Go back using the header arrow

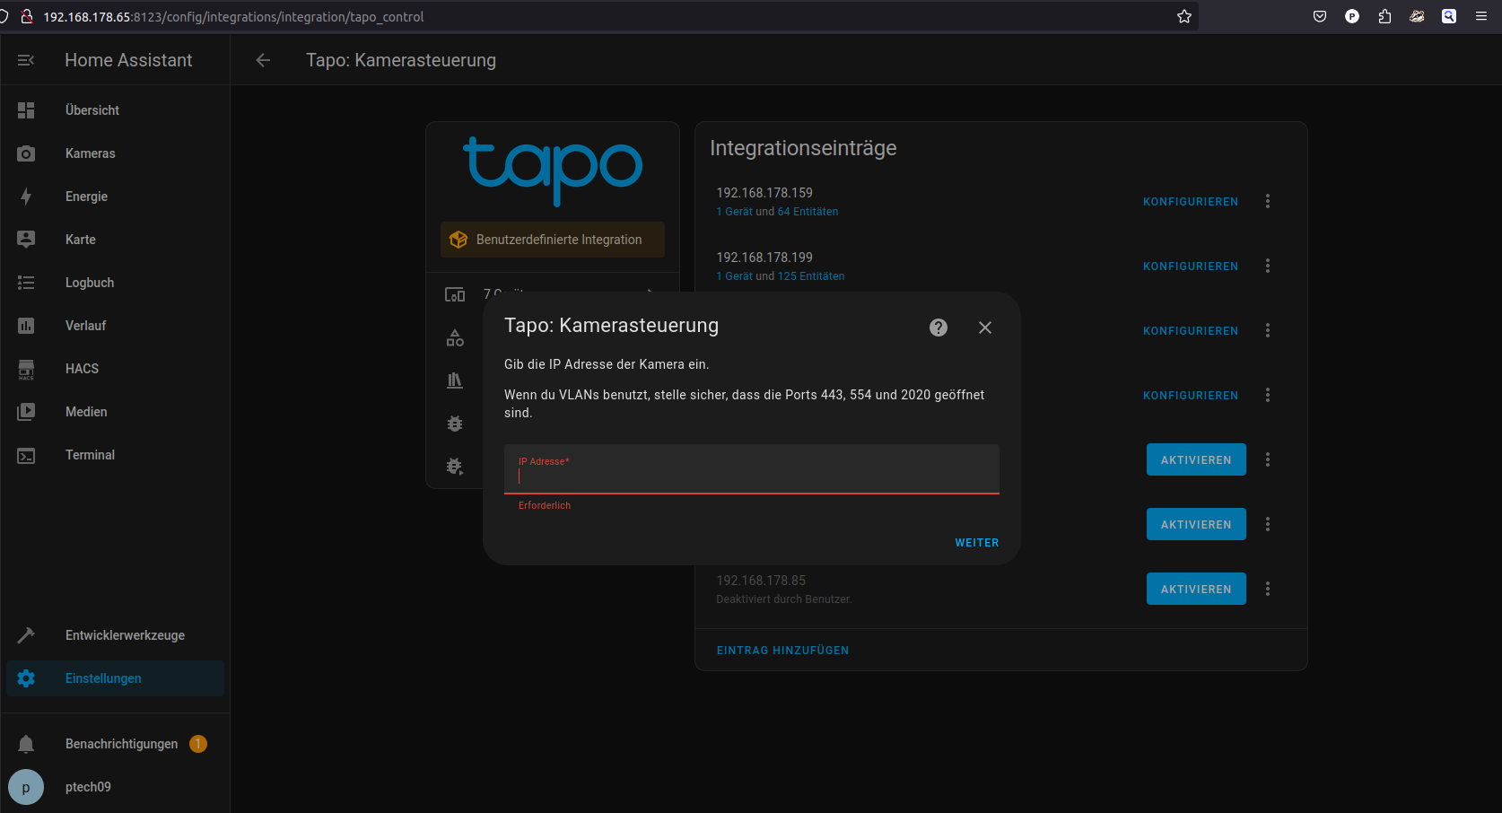[263, 60]
